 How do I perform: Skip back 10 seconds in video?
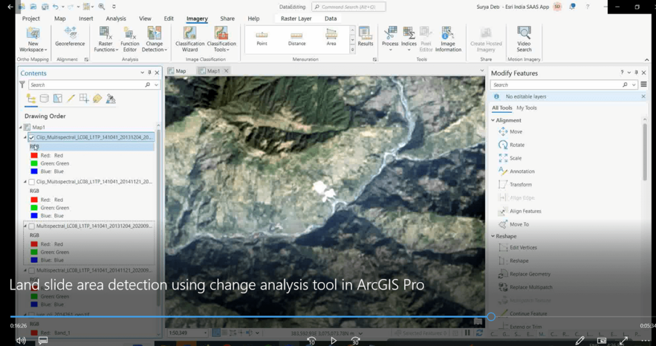coord(311,341)
